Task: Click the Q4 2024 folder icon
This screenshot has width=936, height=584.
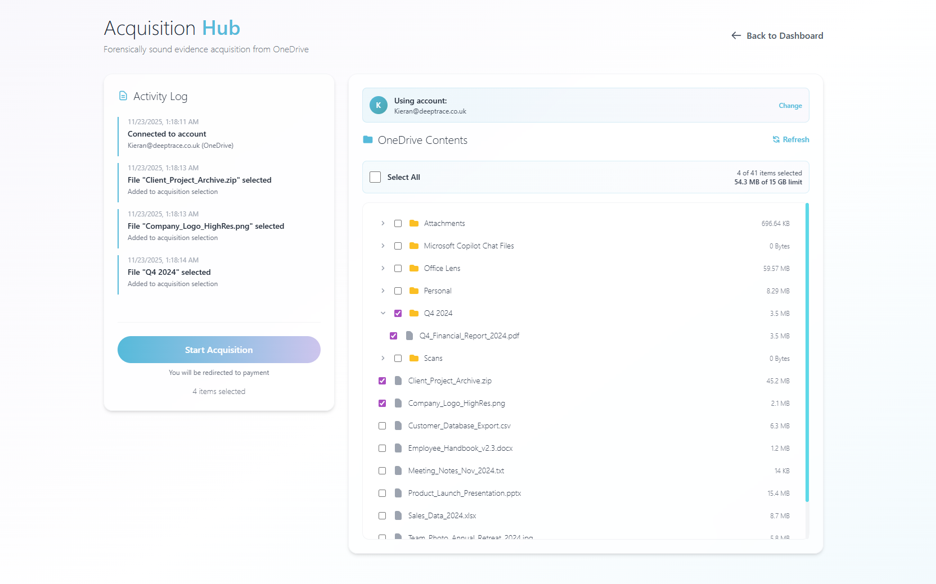Action: click(x=414, y=313)
